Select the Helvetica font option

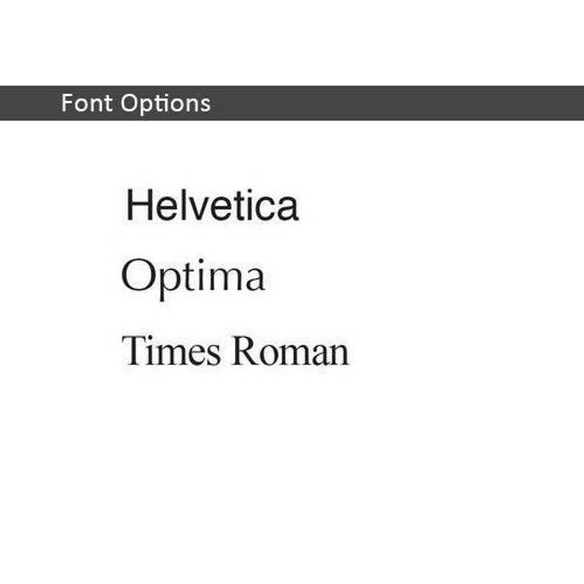coord(212,205)
